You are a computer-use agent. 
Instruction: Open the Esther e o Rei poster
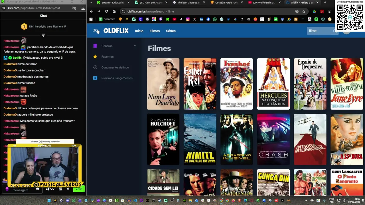click(200, 84)
